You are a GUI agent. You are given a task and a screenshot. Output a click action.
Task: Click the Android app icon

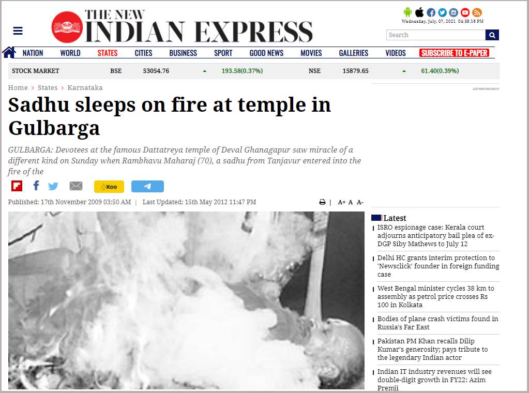pyautogui.click(x=407, y=12)
